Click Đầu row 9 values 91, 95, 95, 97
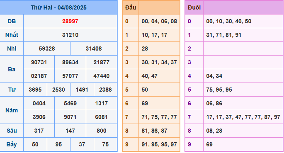 159,144
